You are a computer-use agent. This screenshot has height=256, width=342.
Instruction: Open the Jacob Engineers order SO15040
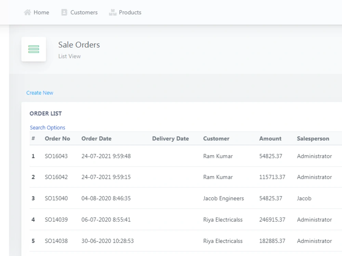(x=186, y=198)
